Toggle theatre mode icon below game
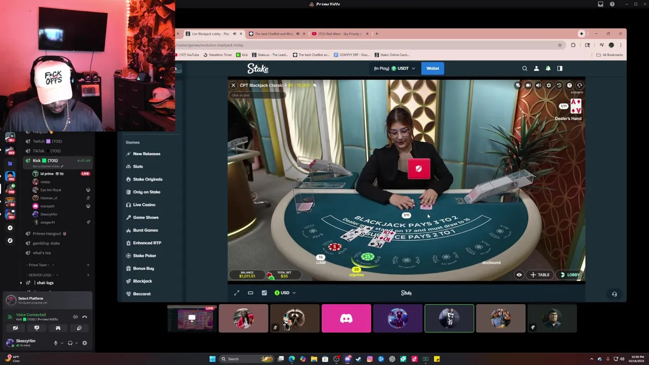 pyautogui.click(x=250, y=293)
